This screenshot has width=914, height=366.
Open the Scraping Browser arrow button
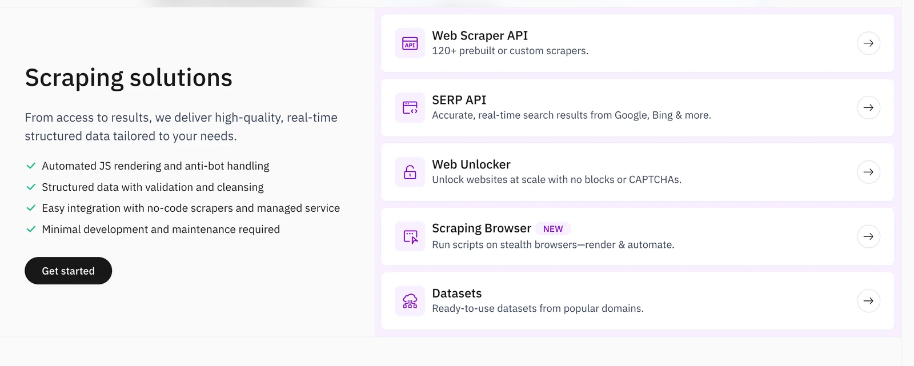[868, 236]
